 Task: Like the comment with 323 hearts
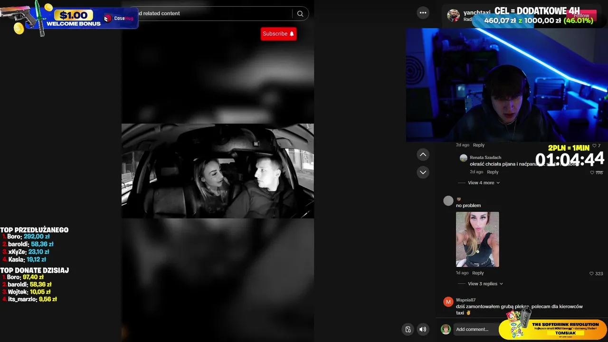[x=591, y=274]
